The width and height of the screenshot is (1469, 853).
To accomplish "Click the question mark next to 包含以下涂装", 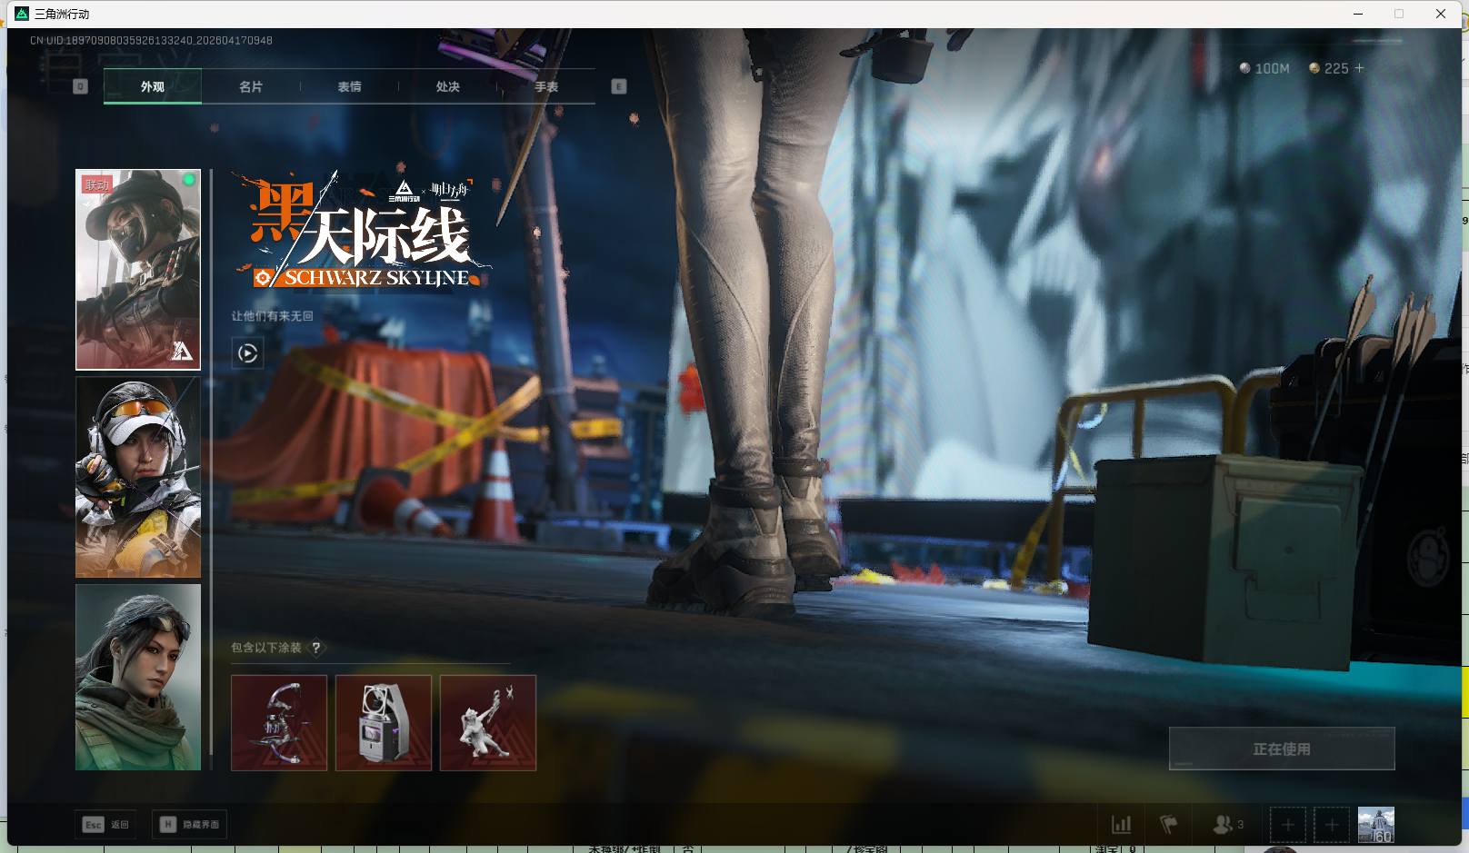I will (315, 648).
